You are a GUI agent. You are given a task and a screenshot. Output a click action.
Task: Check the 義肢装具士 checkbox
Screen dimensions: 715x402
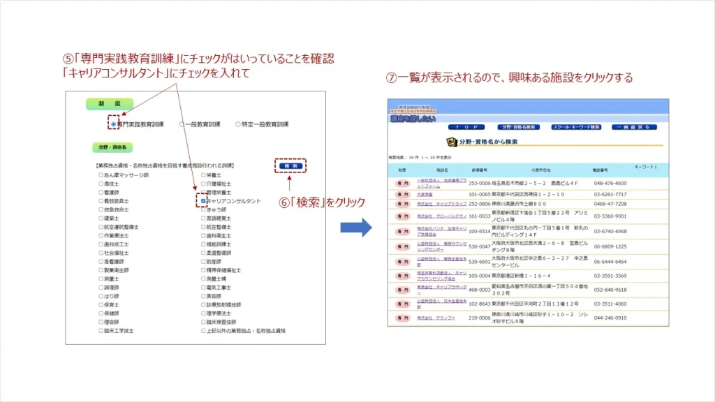pyautogui.click(x=101, y=201)
